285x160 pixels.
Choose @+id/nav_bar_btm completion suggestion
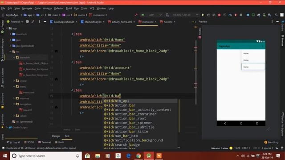121,136
